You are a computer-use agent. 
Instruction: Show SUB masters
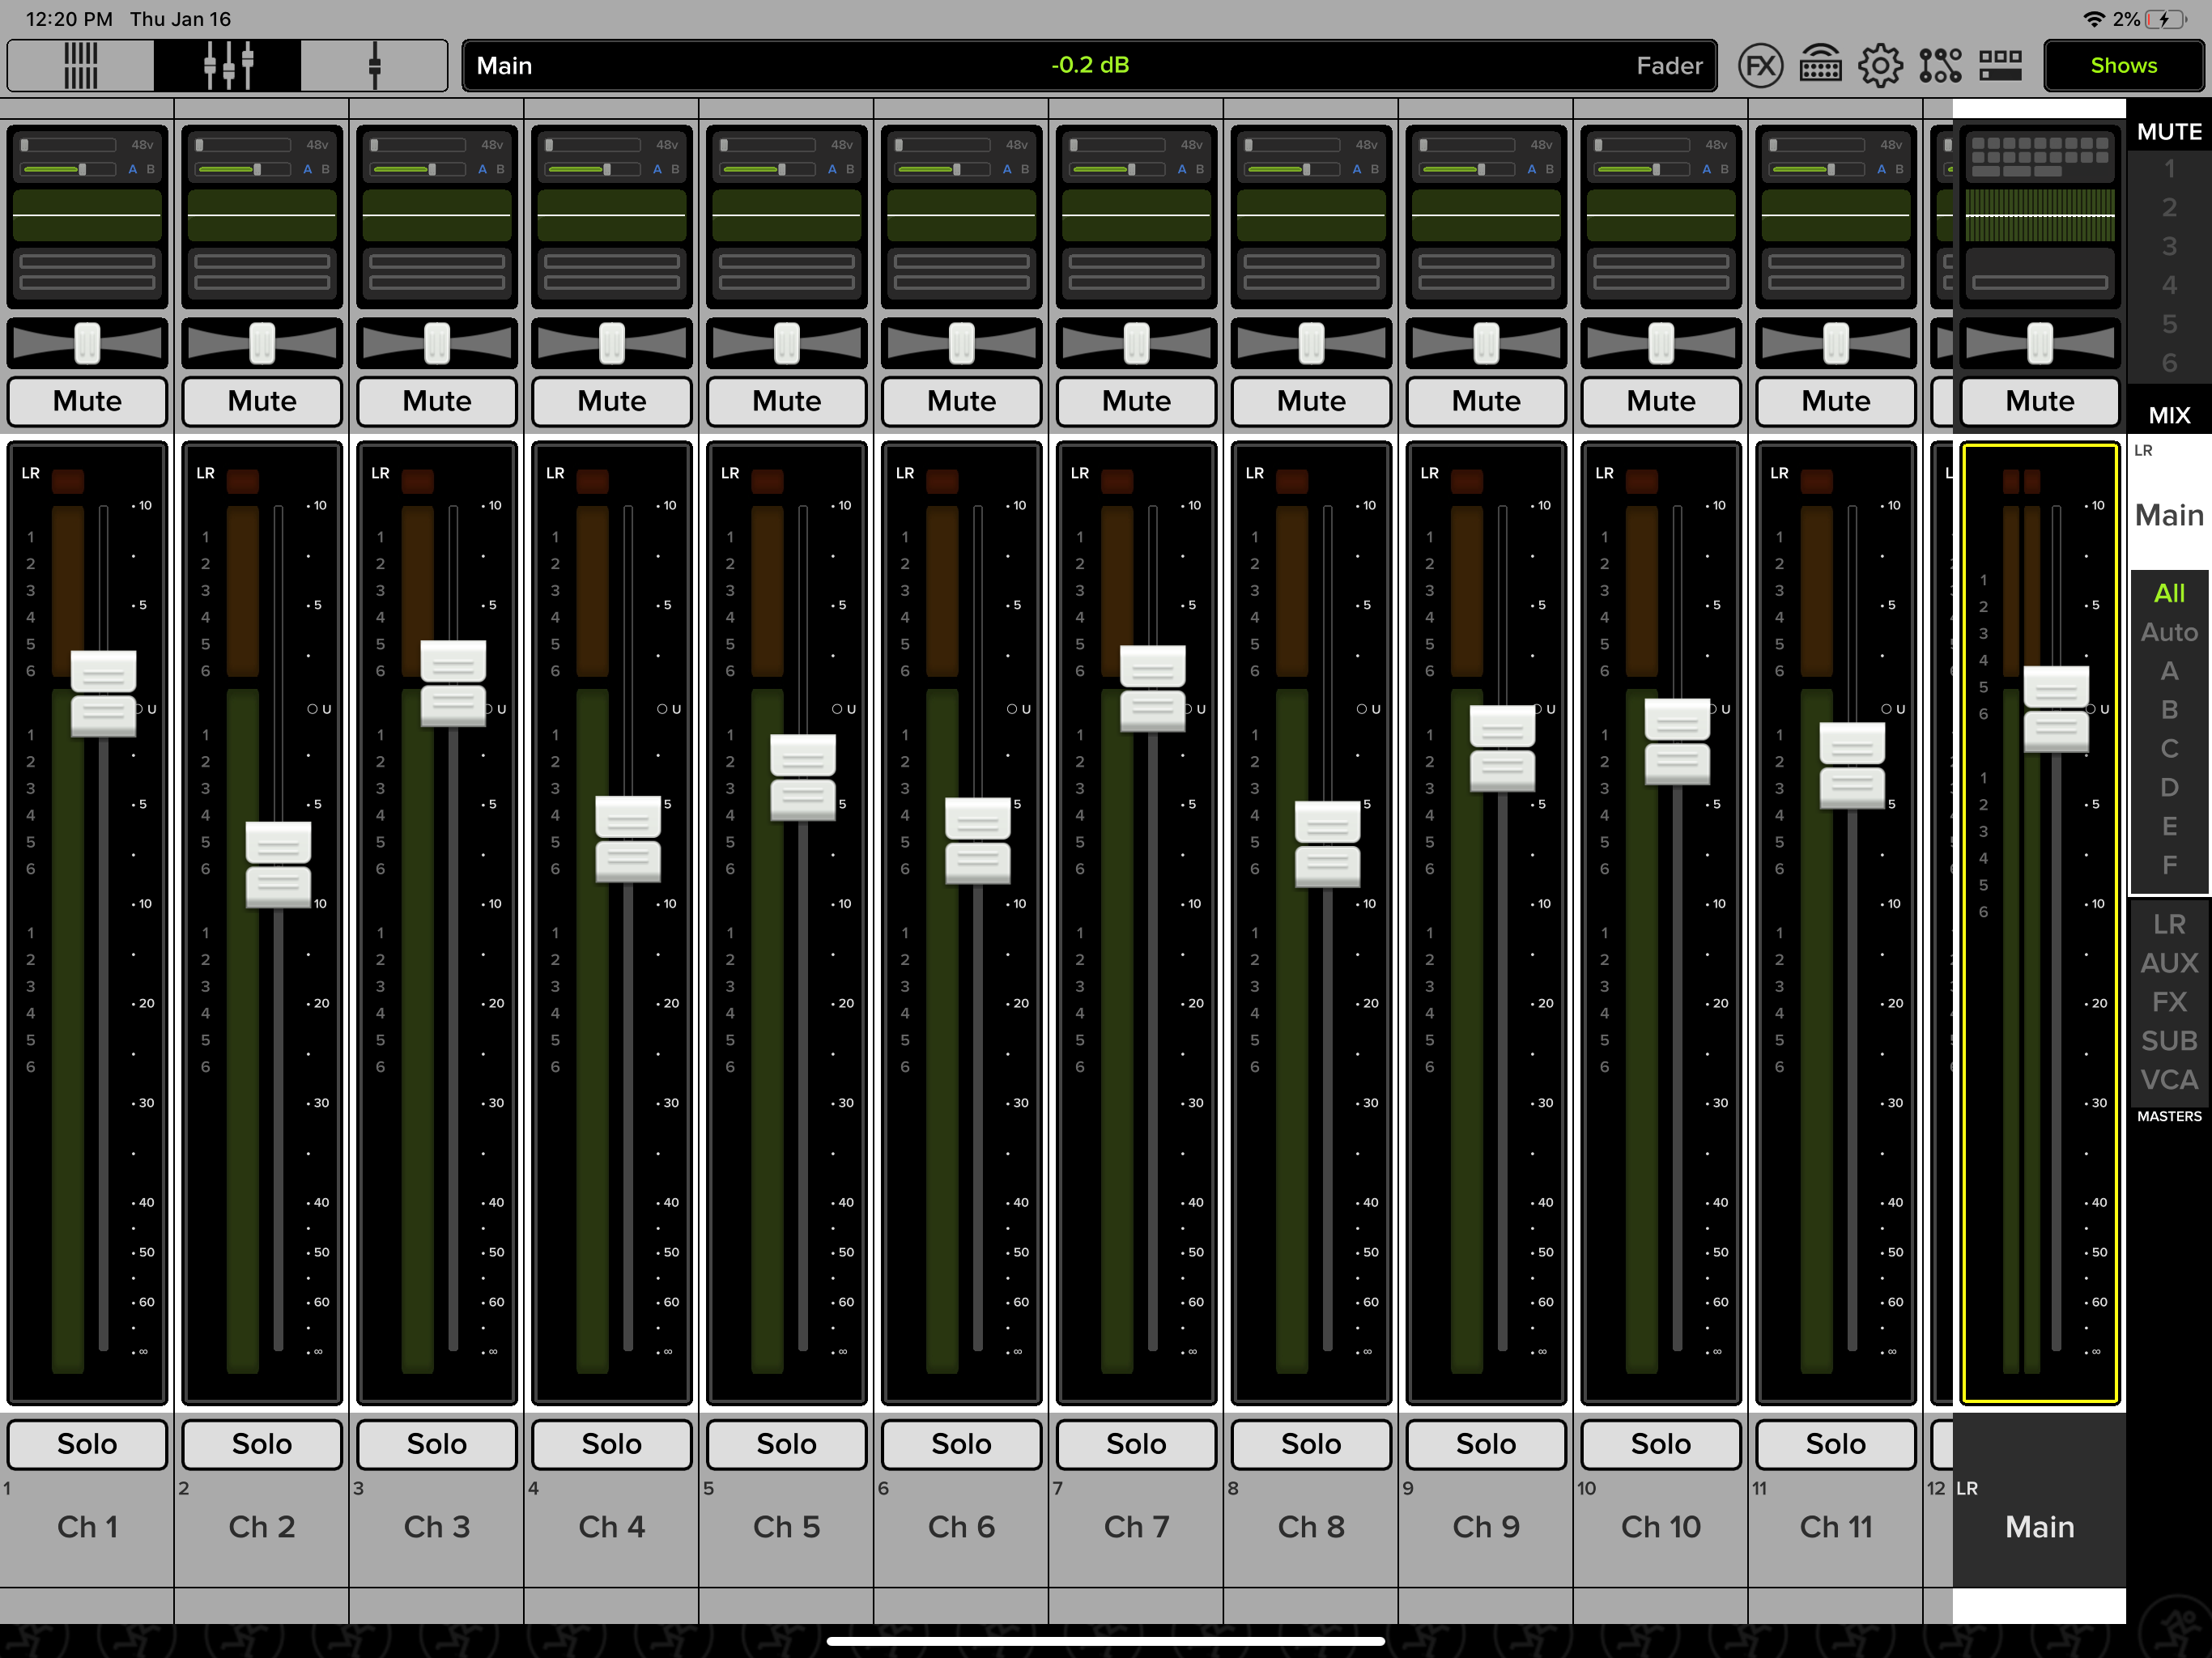click(x=2168, y=1041)
